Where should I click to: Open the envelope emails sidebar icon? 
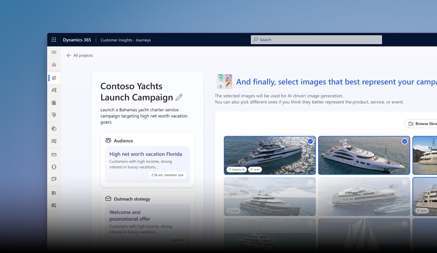tap(54, 155)
